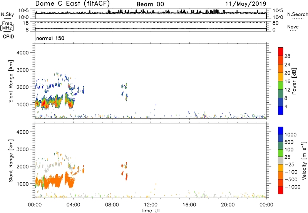Pick the teal velocity segment between 100 and 500
308x213 pixels.
[281, 146]
